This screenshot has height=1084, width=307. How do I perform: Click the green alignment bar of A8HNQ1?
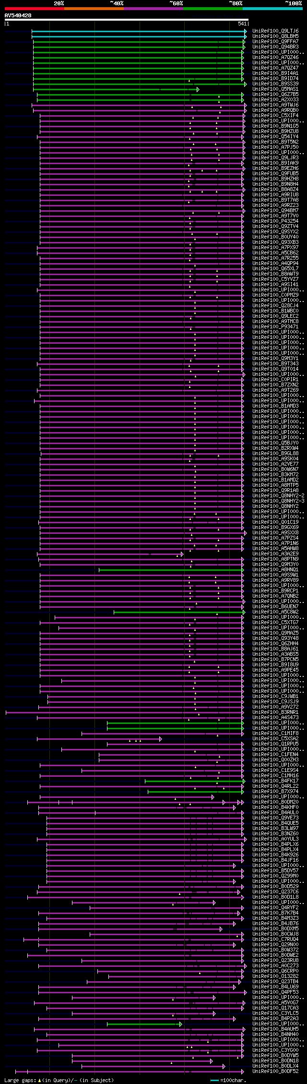[171, 569]
